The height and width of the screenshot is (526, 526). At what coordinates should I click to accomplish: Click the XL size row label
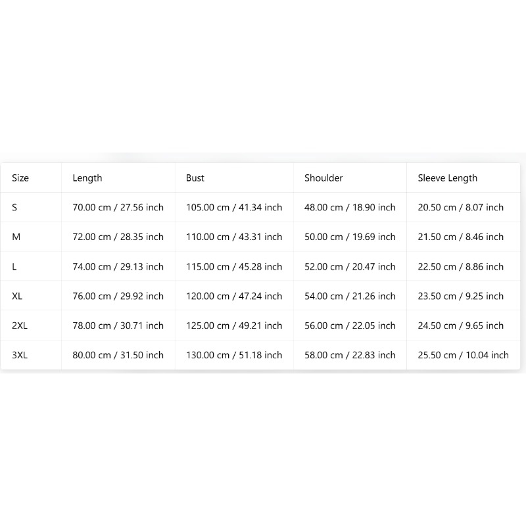coord(17,297)
